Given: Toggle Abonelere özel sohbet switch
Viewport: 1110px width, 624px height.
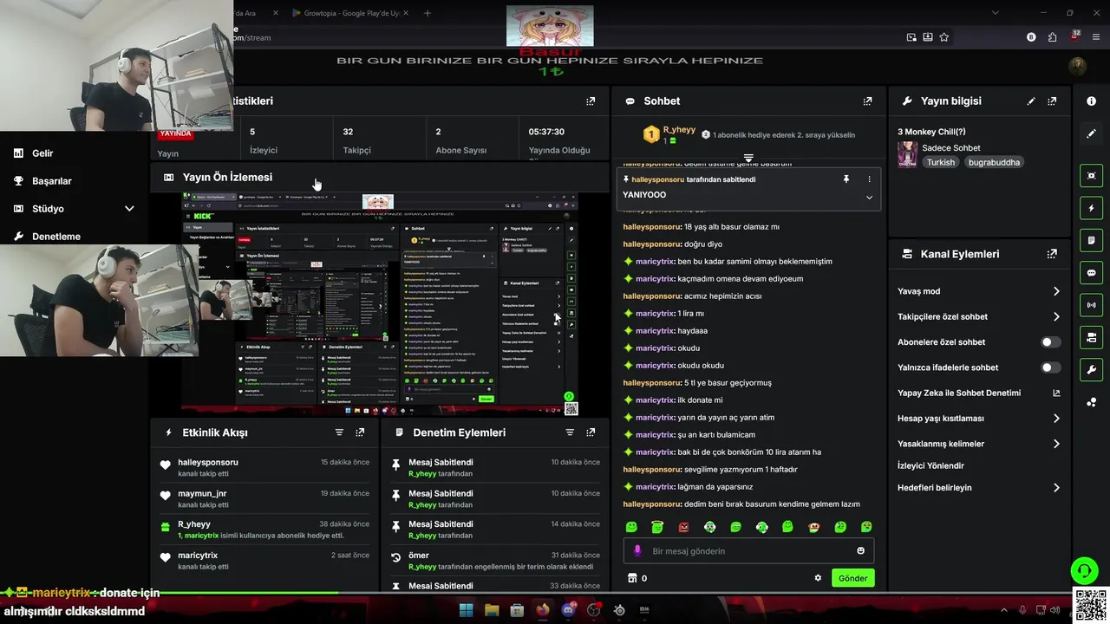Looking at the screenshot, I should click(x=1050, y=342).
